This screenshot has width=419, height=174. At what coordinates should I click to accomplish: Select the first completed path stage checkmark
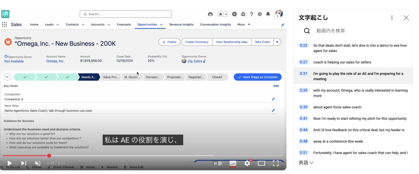coord(25,77)
